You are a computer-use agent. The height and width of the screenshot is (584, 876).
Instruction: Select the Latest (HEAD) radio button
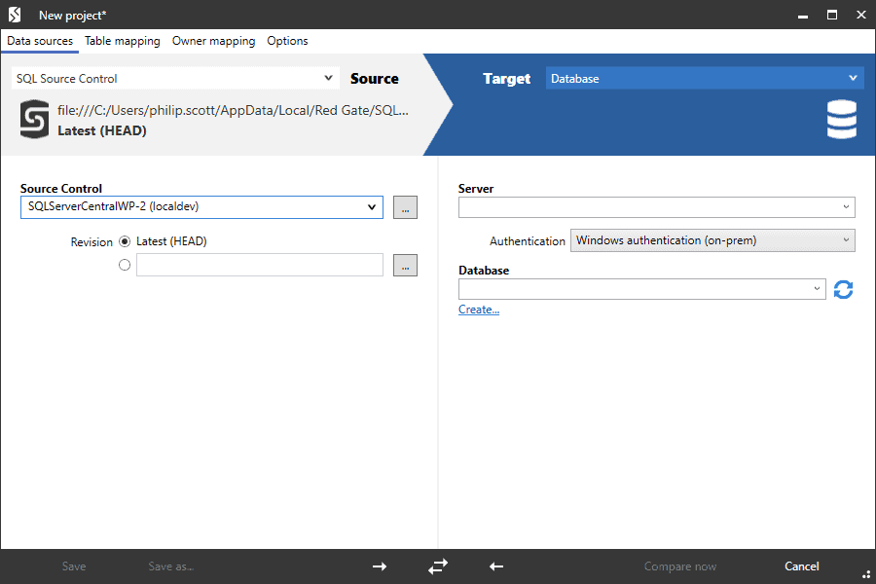(x=125, y=241)
